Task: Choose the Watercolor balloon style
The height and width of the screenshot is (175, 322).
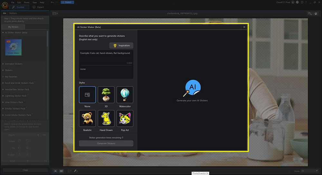Action: [x=125, y=95]
